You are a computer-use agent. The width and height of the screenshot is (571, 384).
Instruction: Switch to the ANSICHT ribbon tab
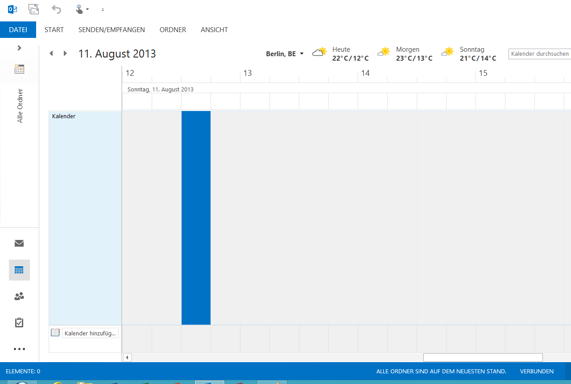[214, 30]
